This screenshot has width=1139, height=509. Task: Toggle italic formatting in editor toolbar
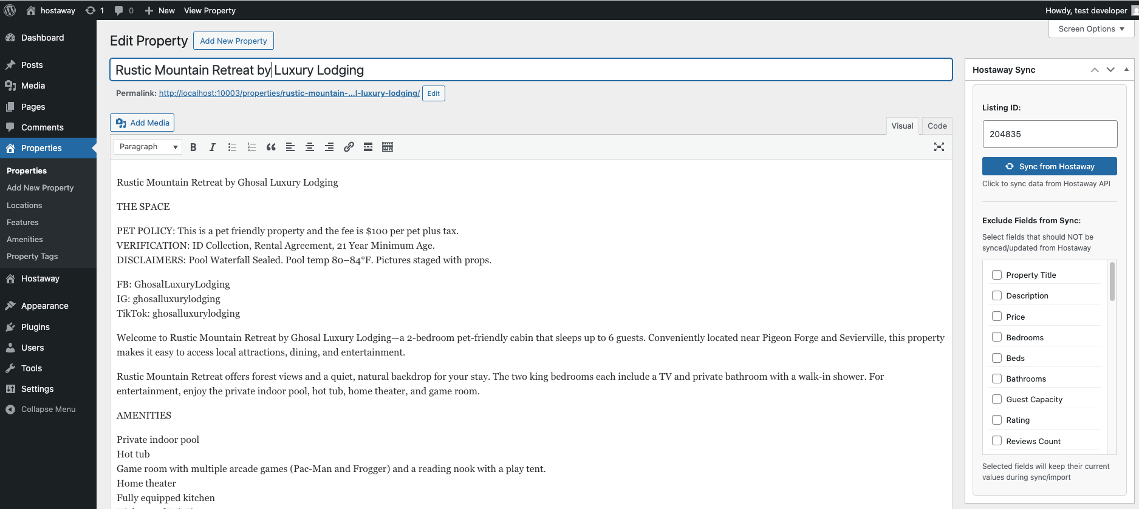pyautogui.click(x=213, y=147)
